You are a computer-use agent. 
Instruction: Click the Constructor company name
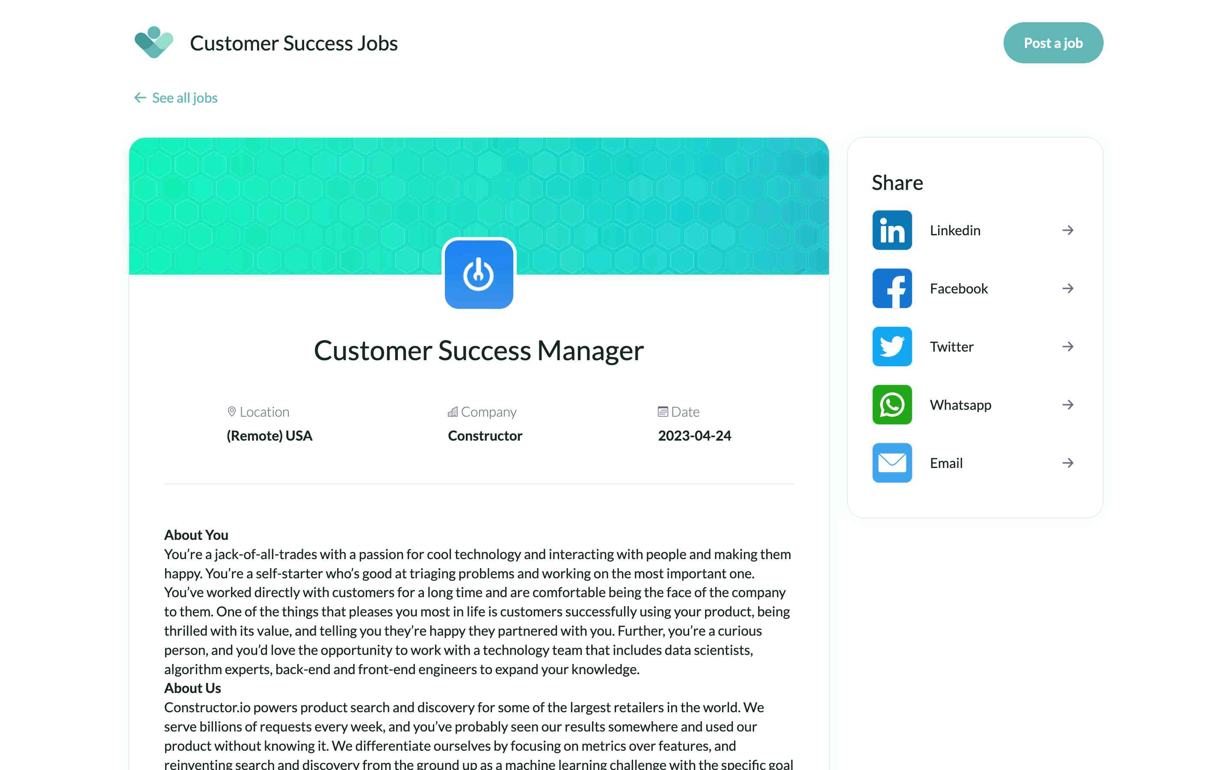pos(485,435)
